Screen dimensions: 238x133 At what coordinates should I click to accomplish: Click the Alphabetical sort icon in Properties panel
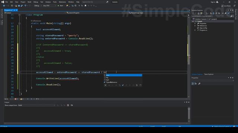tap(196, 84)
